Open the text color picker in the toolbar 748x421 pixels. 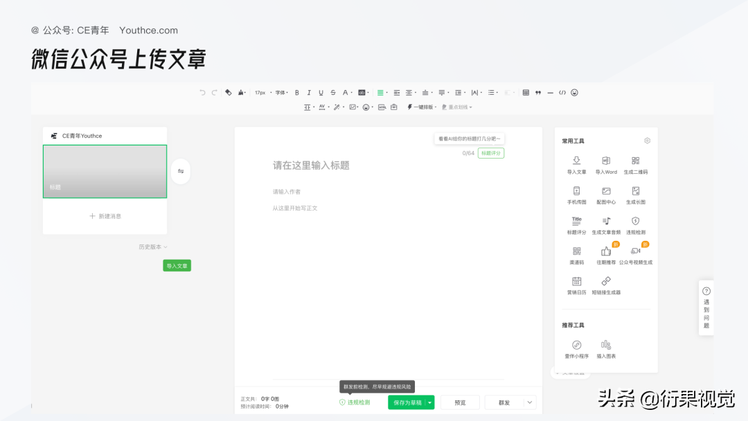346,92
